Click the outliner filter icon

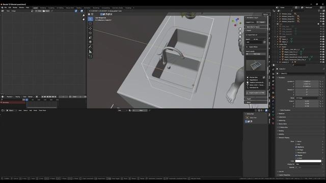coord(319,11)
